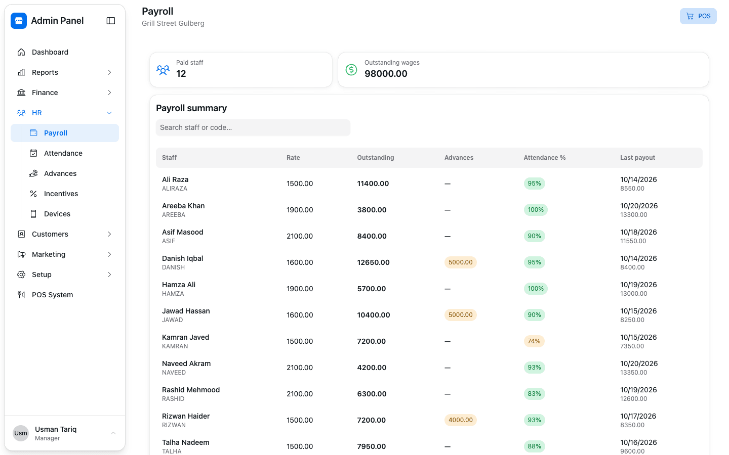The width and height of the screenshot is (729, 455).
Task: Click Kamran Javed's 74% attendance badge
Action: click(x=534, y=341)
